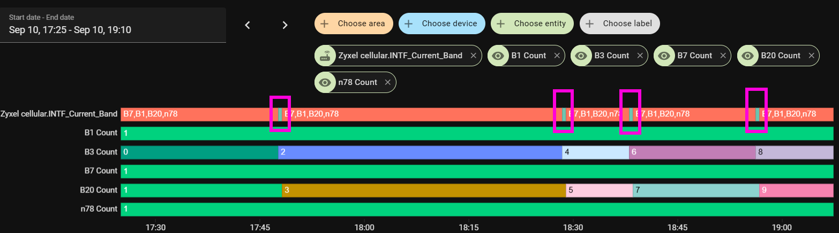Click the next time range arrow

point(285,25)
